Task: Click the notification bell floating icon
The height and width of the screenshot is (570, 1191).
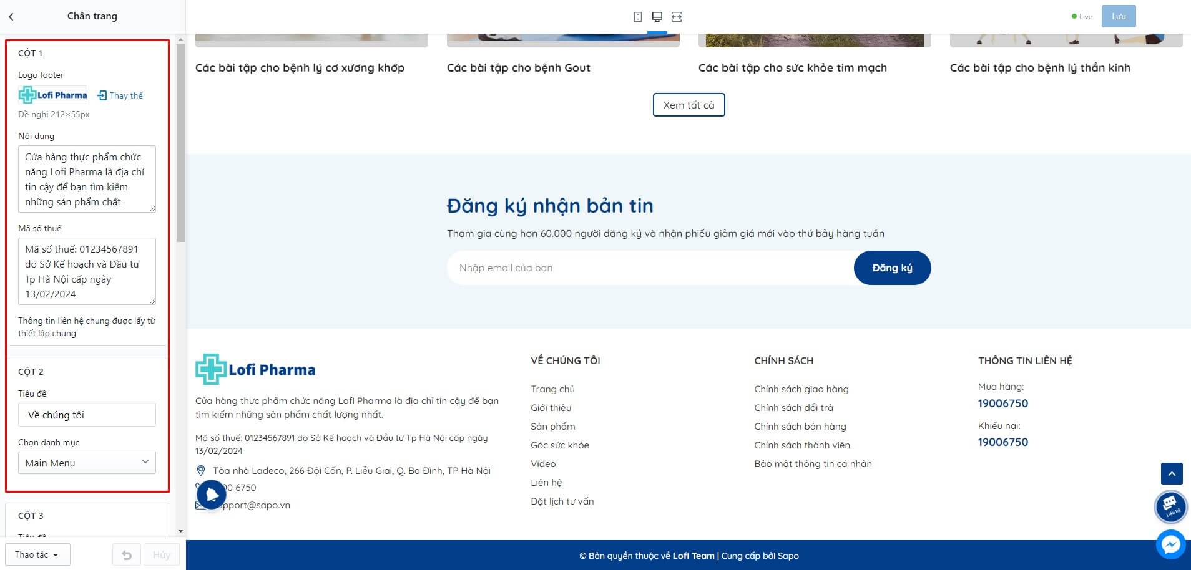Action: [212, 495]
